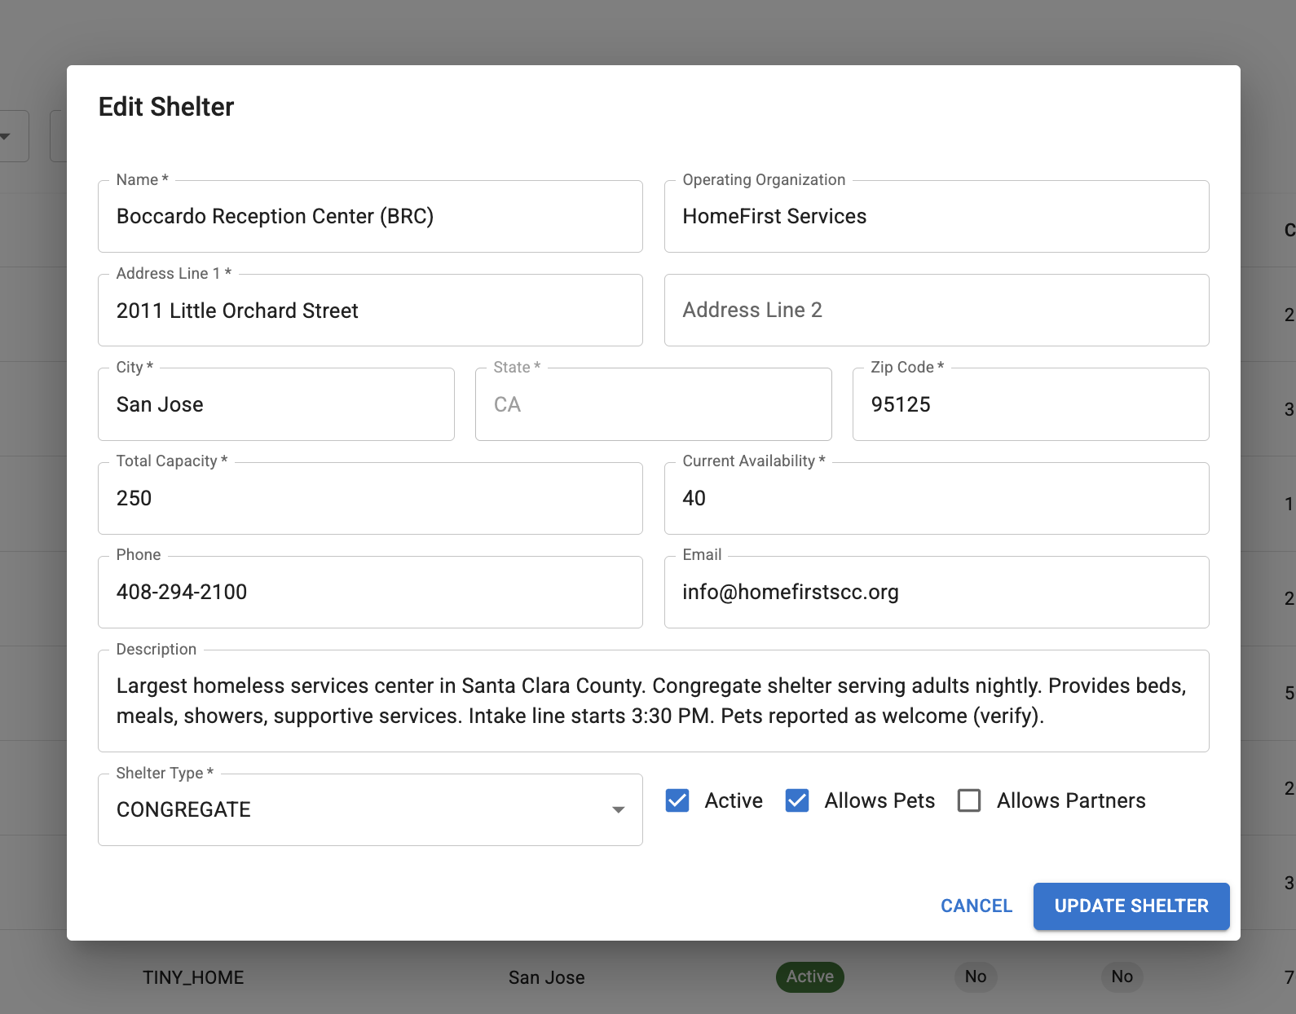Image resolution: width=1296 pixels, height=1014 pixels.
Task: Click the Active status chip in background table
Action: (810, 977)
